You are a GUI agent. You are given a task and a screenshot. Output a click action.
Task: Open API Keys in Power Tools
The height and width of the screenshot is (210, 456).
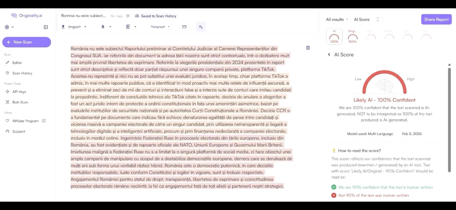point(19,92)
